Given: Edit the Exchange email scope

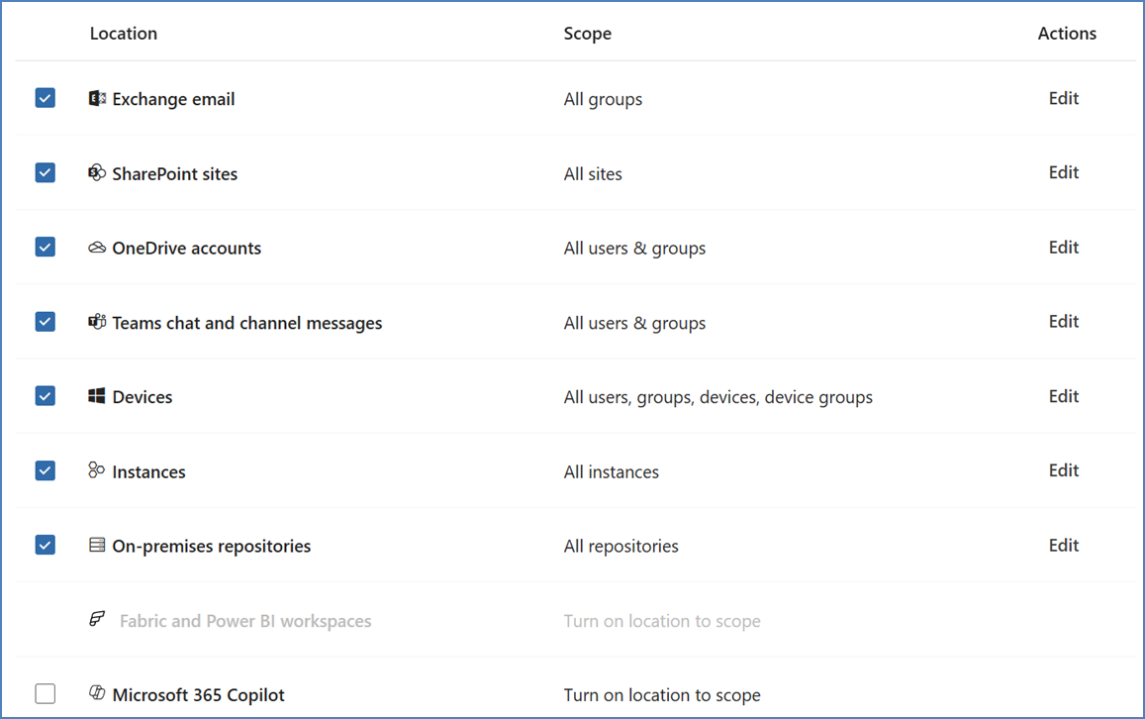Looking at the screenshot, I should [x=1064, y=98].
